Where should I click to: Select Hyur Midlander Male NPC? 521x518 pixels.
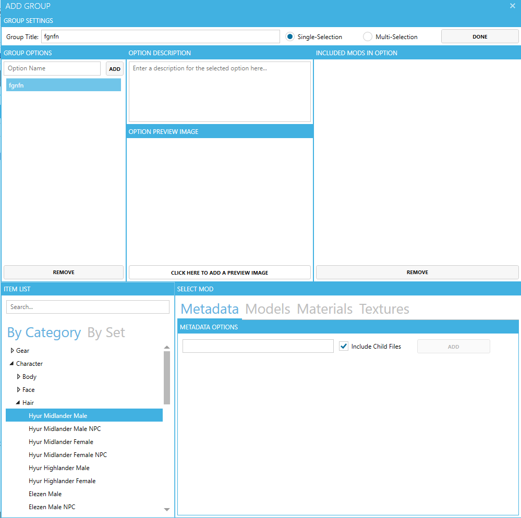click(x=65, y=429)
